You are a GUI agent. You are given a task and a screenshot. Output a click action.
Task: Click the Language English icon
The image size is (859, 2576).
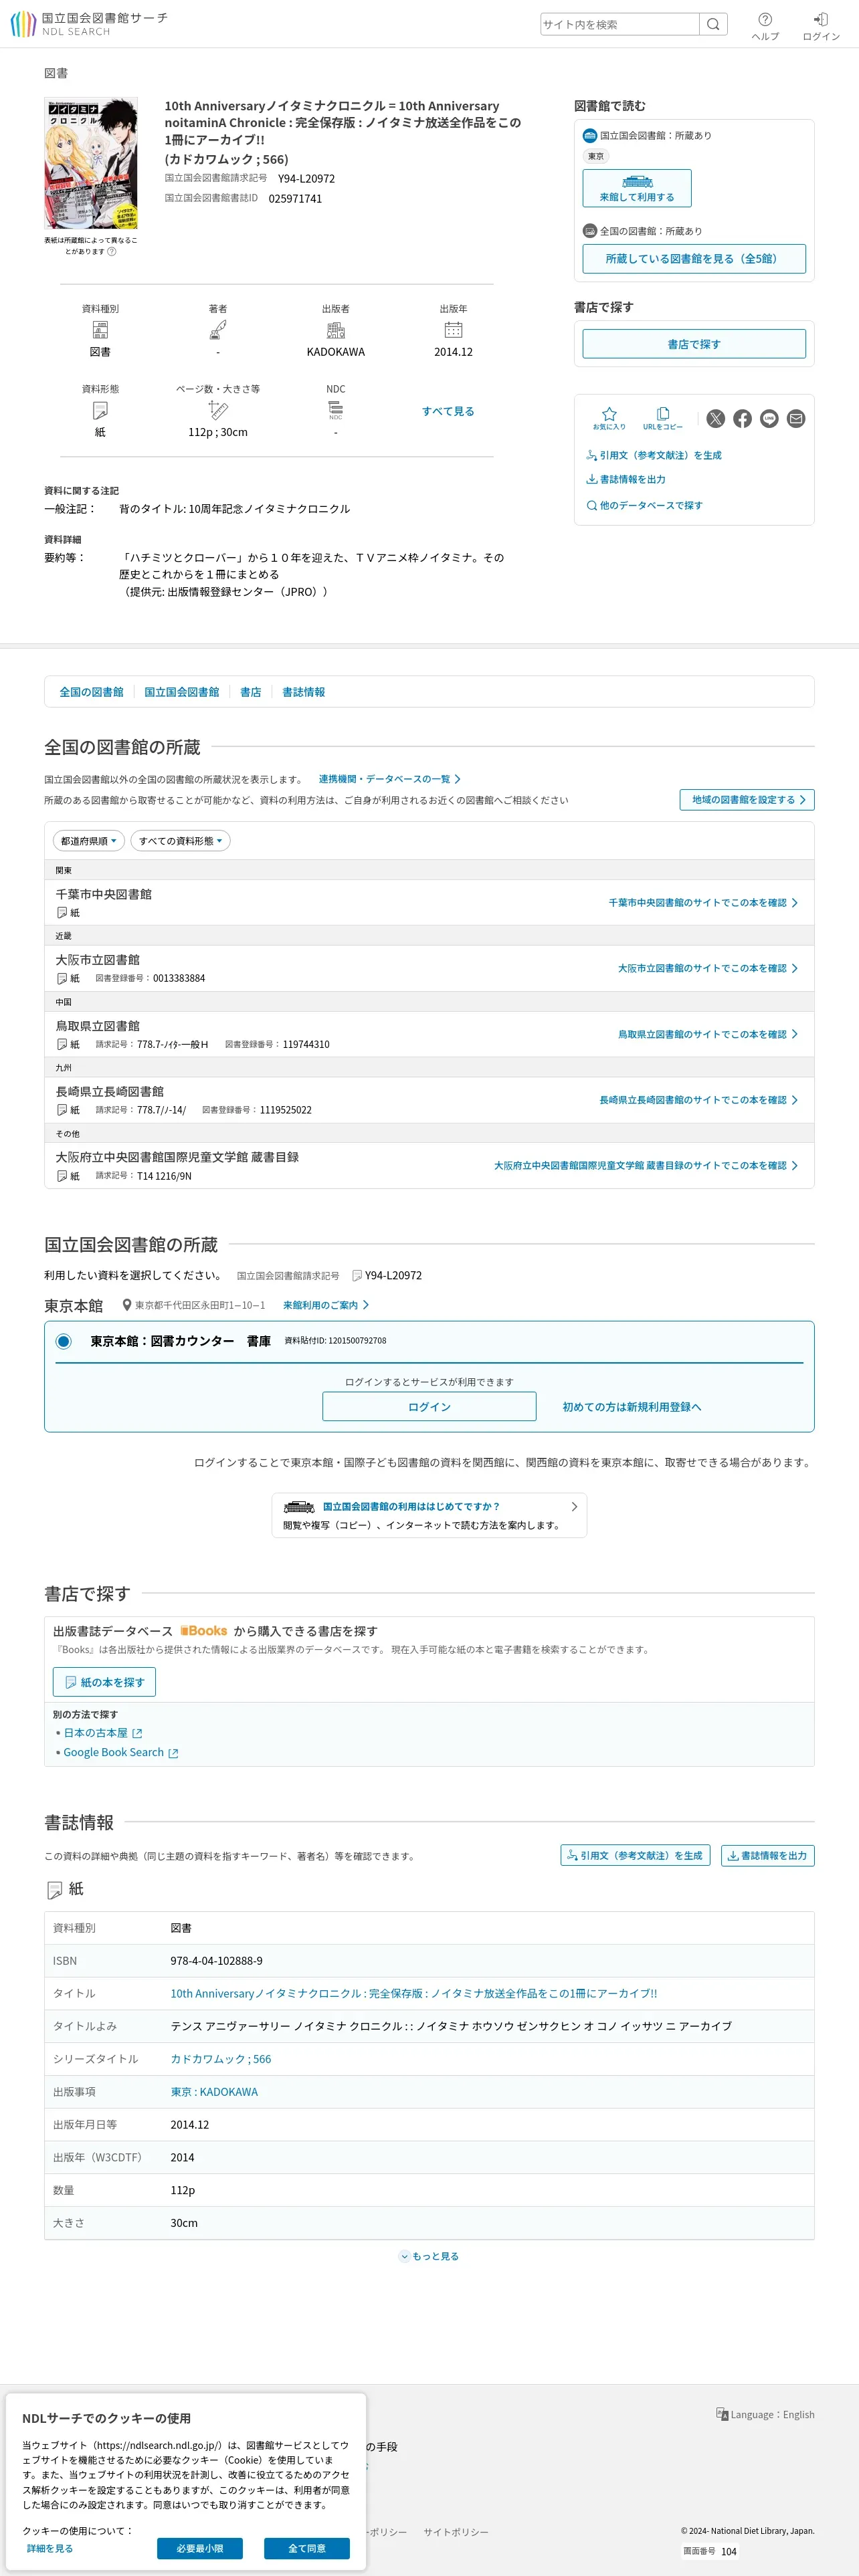[722, 2414]
